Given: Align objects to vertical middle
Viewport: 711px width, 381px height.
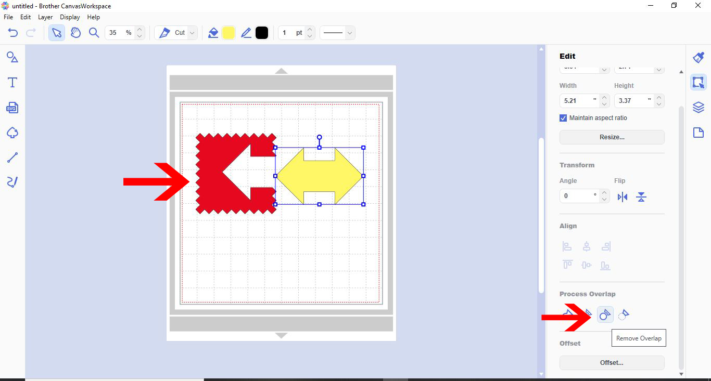Looking at the screenshot, I should tap(587, 265).
